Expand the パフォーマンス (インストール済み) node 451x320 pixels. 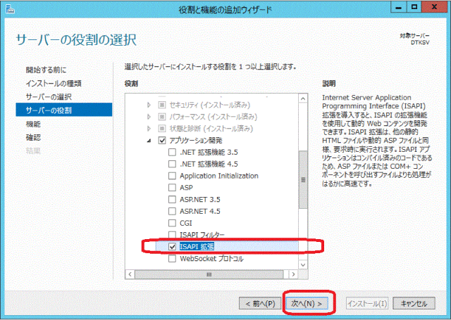tap(149, 117)
